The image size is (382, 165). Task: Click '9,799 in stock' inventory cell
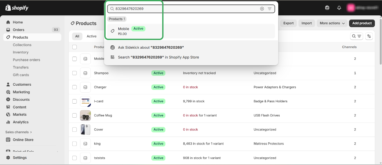tap(194, 101)
